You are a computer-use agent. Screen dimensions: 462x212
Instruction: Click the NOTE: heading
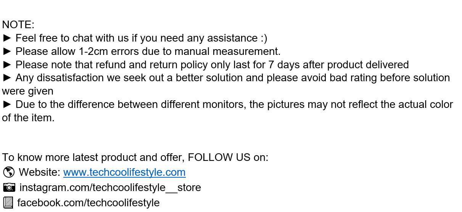[18, 25]
